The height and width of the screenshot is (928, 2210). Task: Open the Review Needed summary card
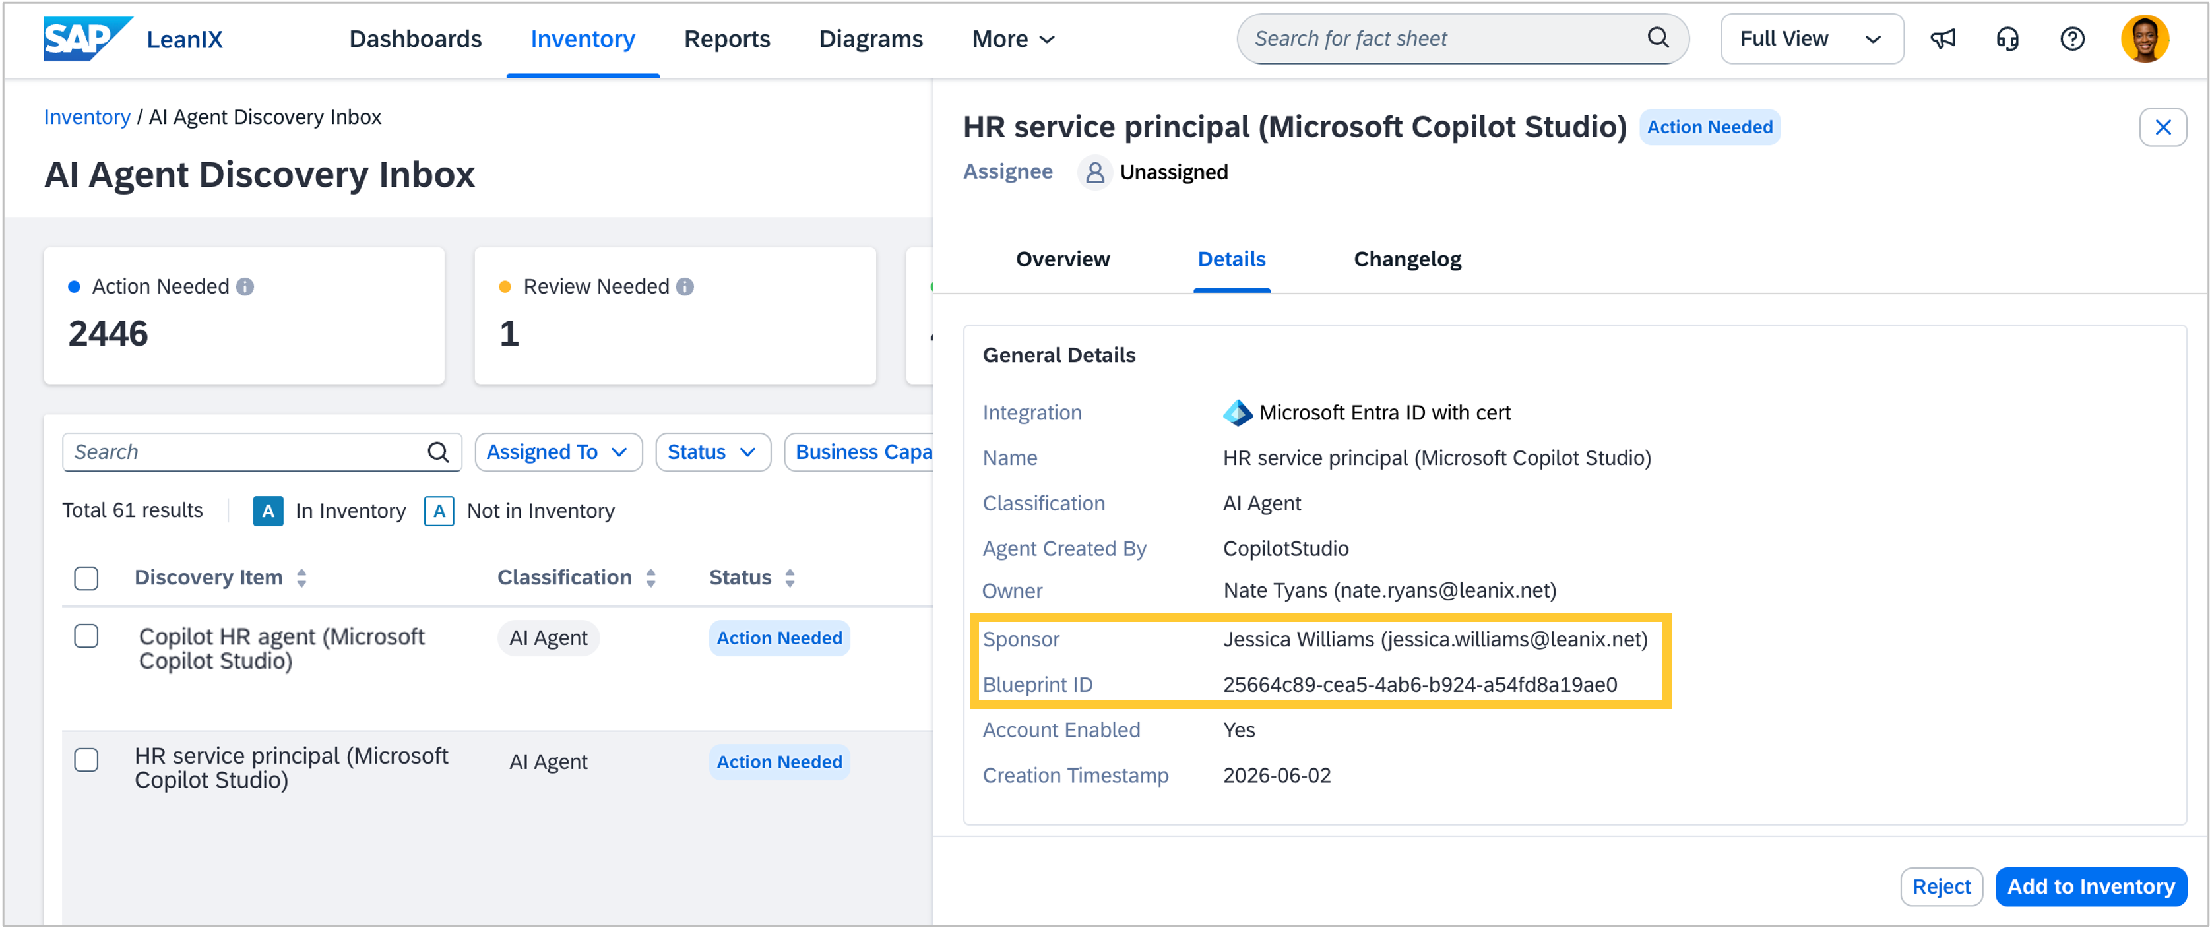(675, 316)
